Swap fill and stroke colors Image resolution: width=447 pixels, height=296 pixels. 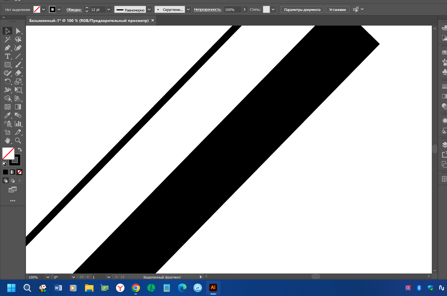20,150
